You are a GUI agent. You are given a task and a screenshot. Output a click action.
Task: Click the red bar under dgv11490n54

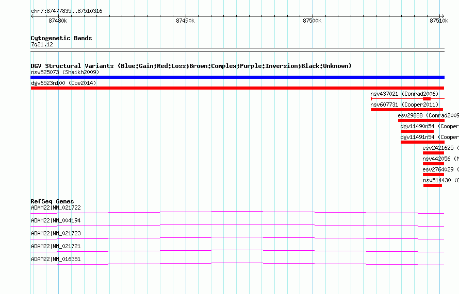[417, 131]
